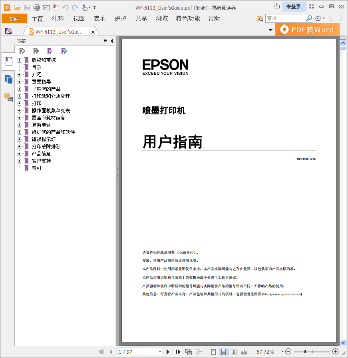Go to the previous page arrow
This screenshot has width=348, height=358.
click(x=111, y=352)
